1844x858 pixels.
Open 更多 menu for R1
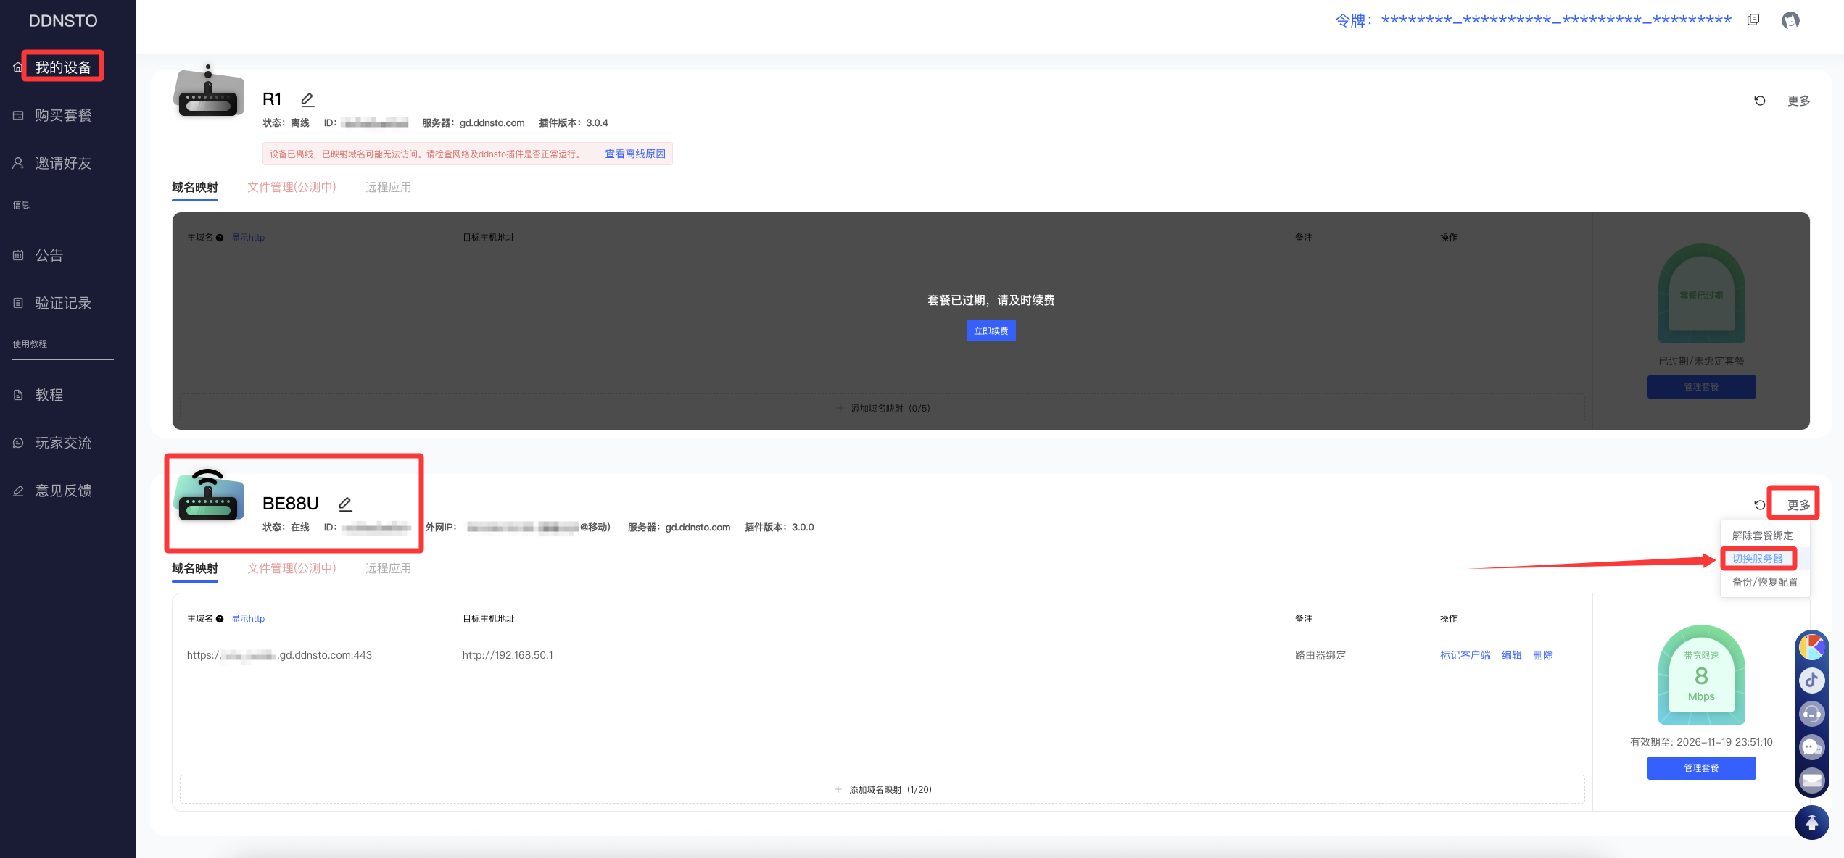1798,101
